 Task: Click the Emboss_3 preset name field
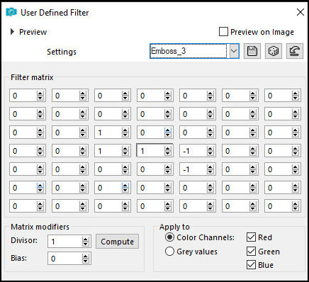coord(189,51)
